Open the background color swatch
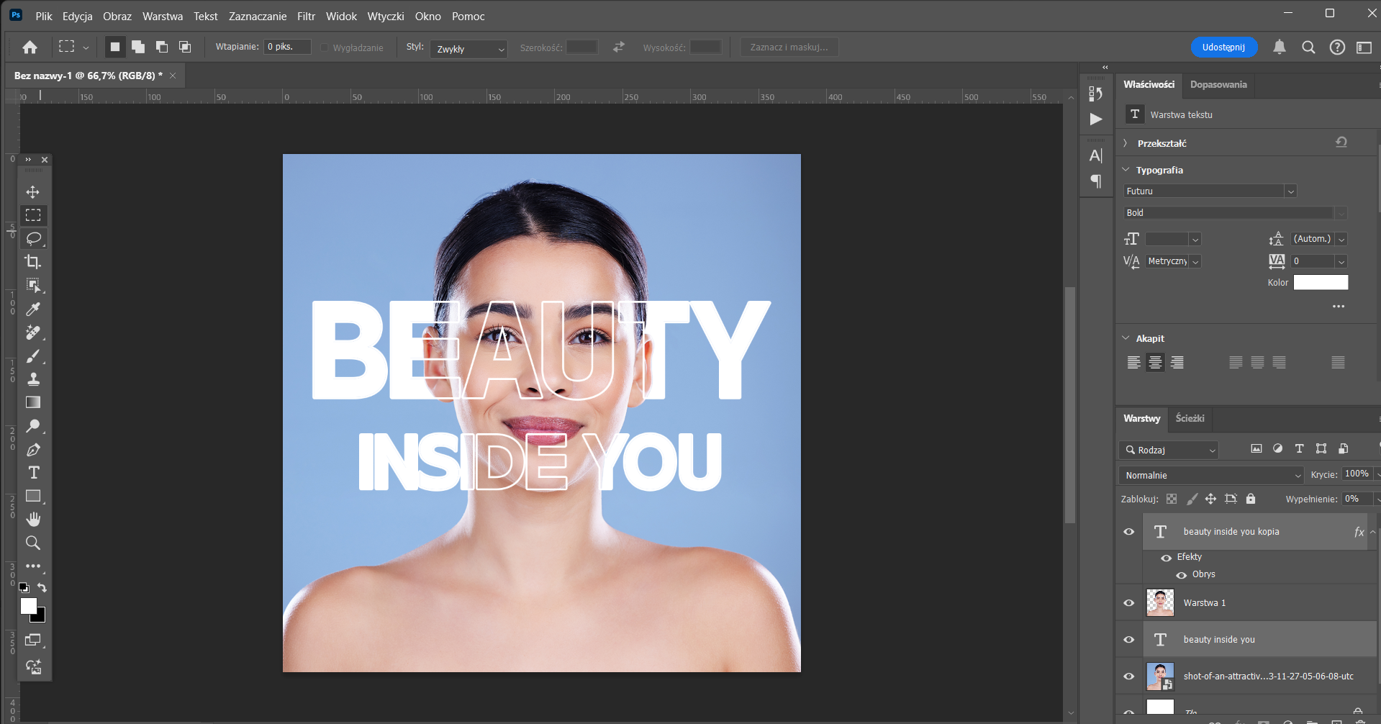 41,617
